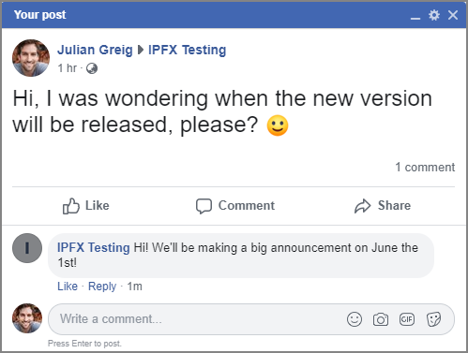Click the 1 comment count link
Viewport: 468px width, 353px height.
tap(425, 168)
